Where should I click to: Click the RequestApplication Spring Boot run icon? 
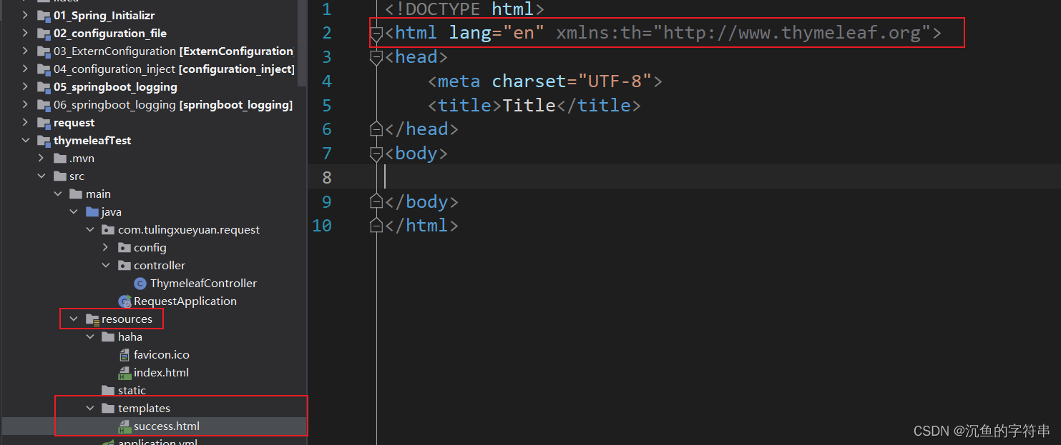[x=125, y=301]
